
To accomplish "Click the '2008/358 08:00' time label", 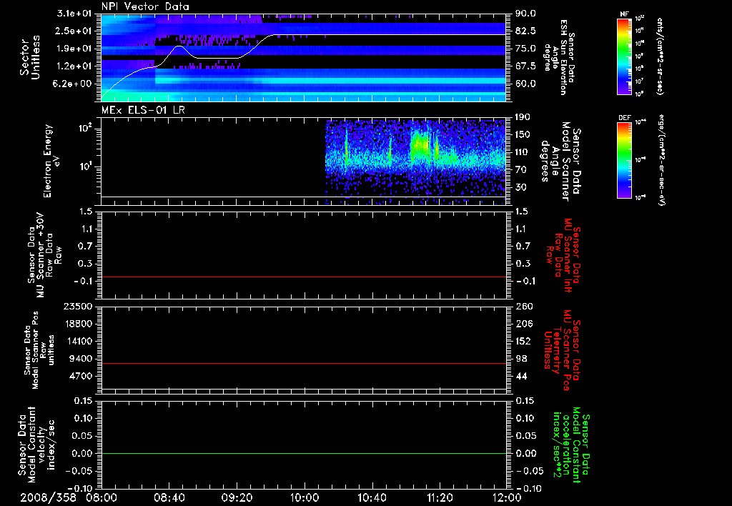I will tap(68, 497).
